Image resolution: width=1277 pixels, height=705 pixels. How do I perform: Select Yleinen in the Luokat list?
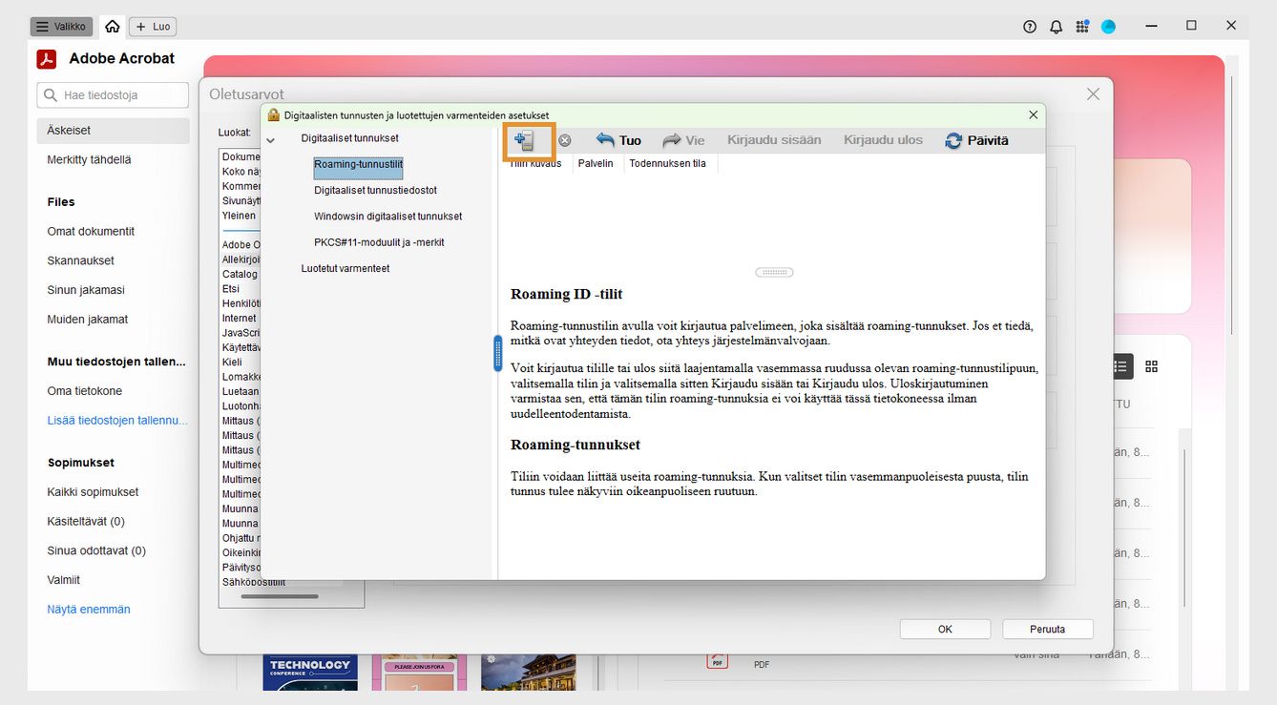[x=239, y=216]
